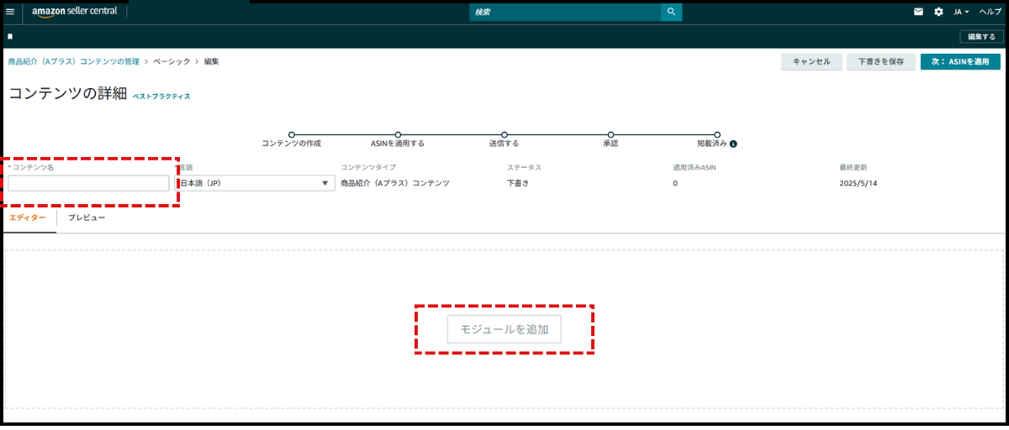
Task: Click the bookmark flag icon
Action: tap(10, 37)
